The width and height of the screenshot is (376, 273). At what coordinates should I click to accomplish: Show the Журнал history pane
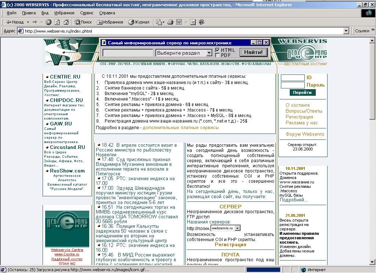coord(138,22)
